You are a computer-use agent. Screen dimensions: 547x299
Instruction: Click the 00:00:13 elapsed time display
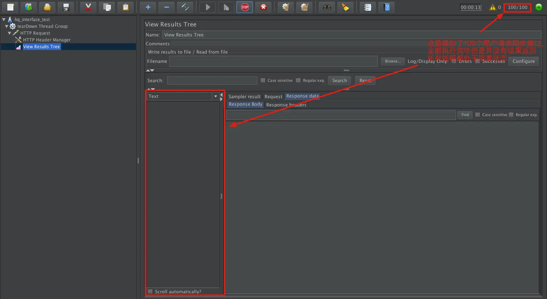pyautogui.click(x=471, y=7)
